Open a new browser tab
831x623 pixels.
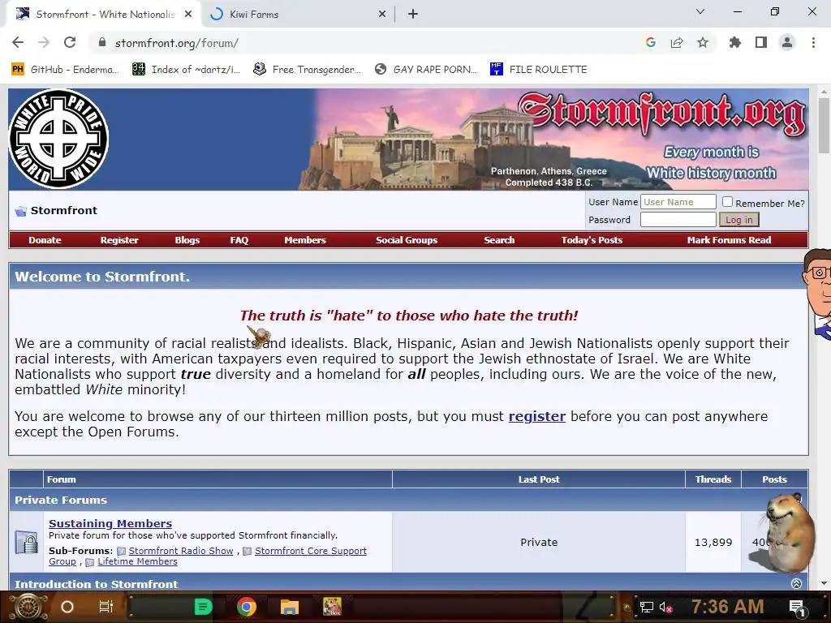[413, 15]
